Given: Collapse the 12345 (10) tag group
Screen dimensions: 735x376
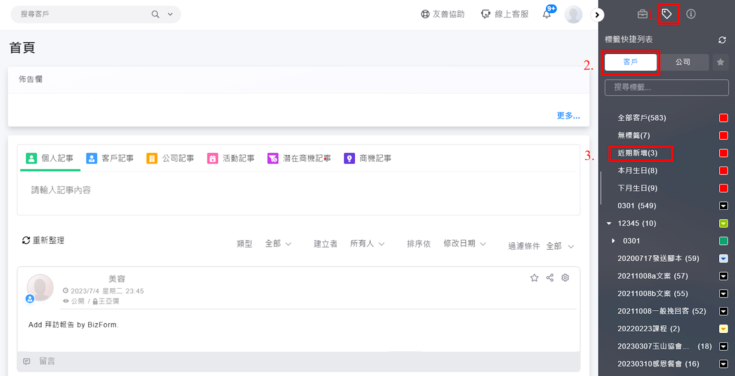Looking at the screenshot, I should coord(609,224).
